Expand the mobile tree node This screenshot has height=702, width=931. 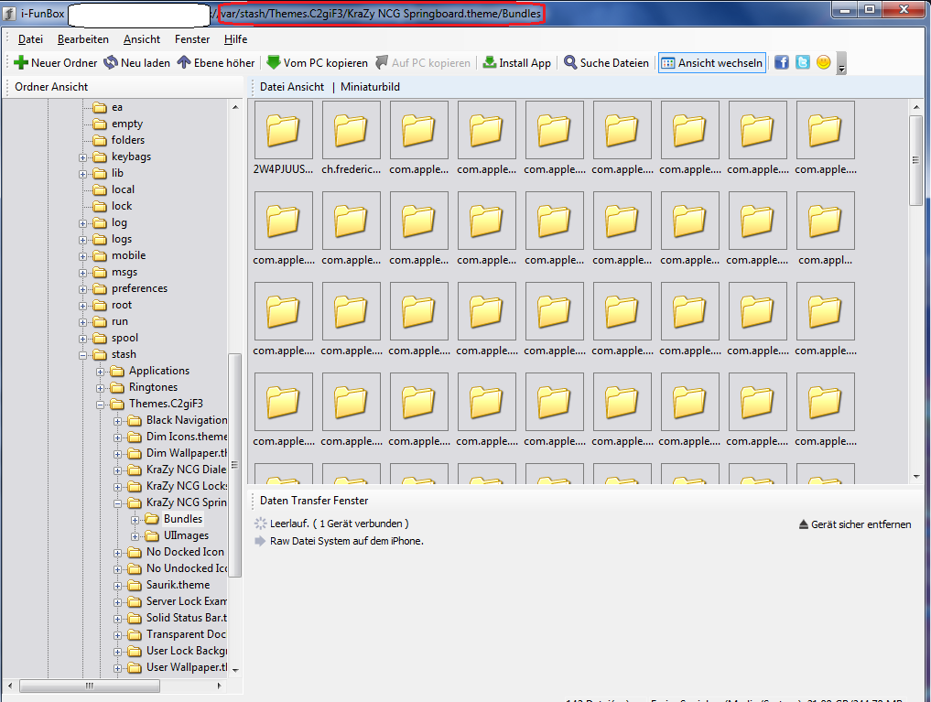[x=82, y=257]
